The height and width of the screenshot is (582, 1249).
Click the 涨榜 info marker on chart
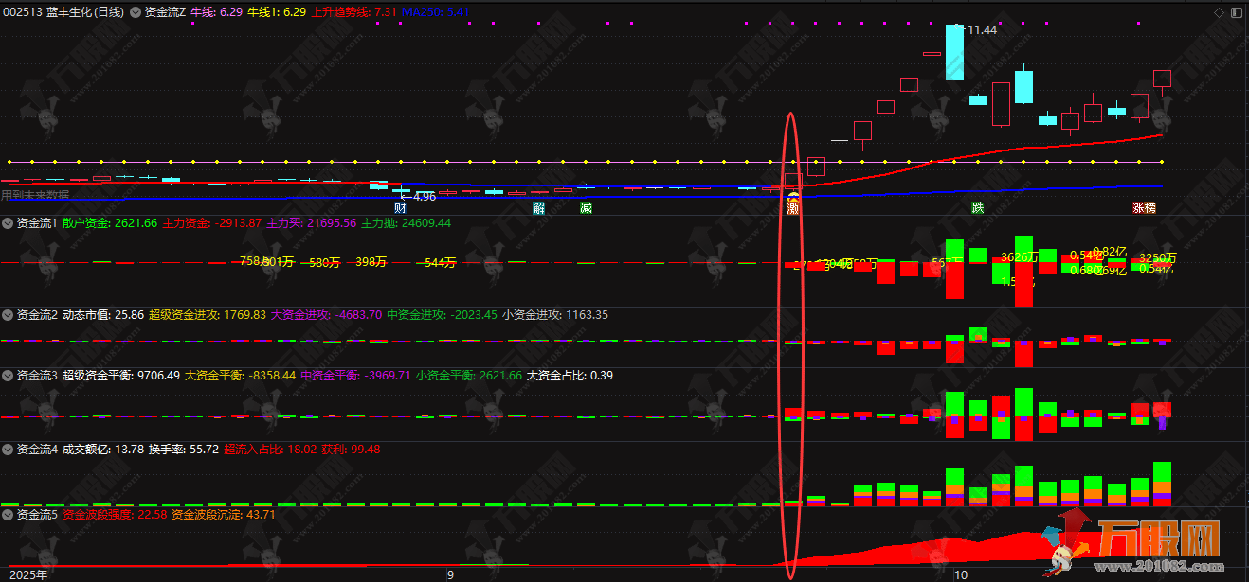coord(1144,207)
